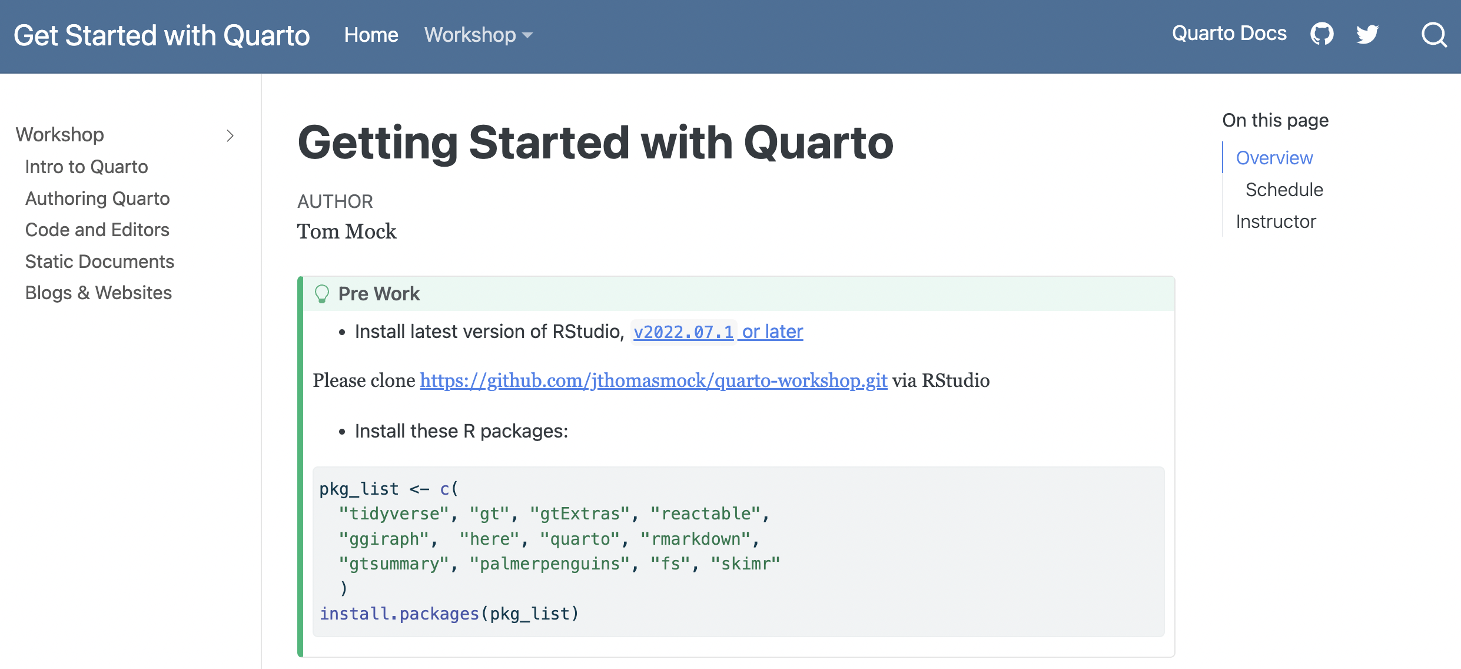
Task: Click the Get Started with Quarto title
Action: click(x=161, y=35)
